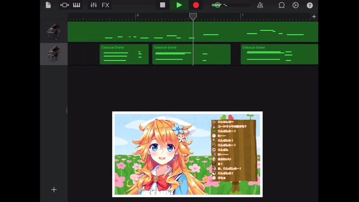Viewport: 359px width, 202px height.
Task: Open the Loop Browser
Action: tap(281, 5)
